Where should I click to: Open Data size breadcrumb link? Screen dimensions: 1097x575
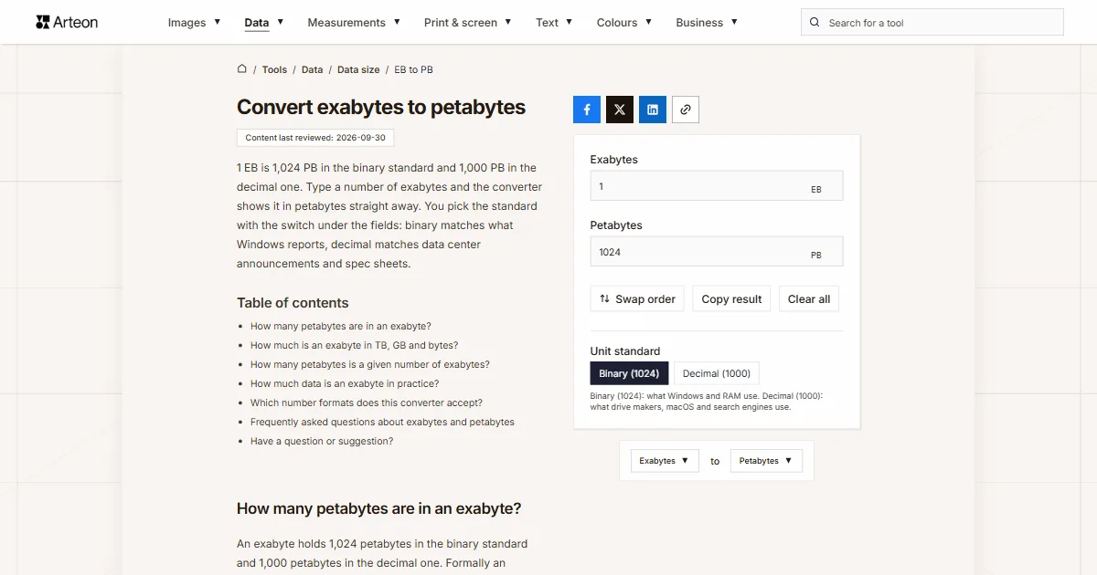tap(358, 69)
